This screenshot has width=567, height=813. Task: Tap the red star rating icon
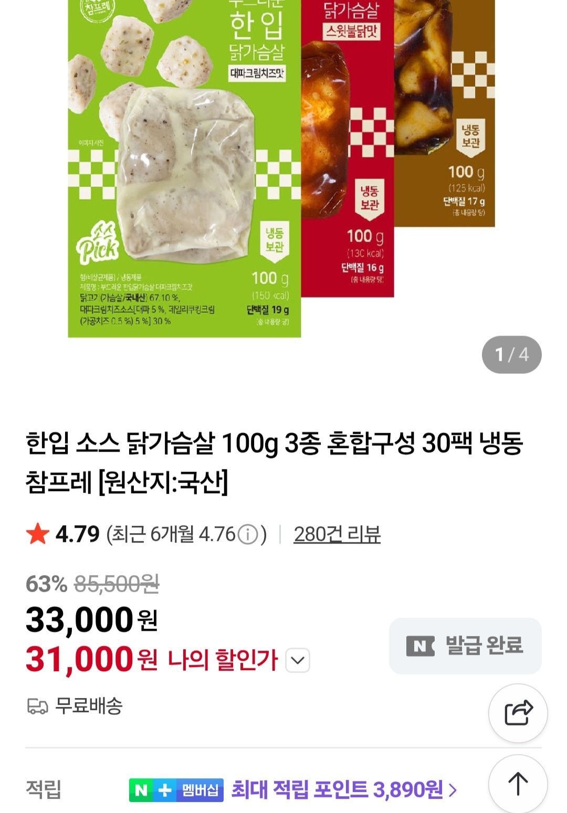tap(37, 534)
